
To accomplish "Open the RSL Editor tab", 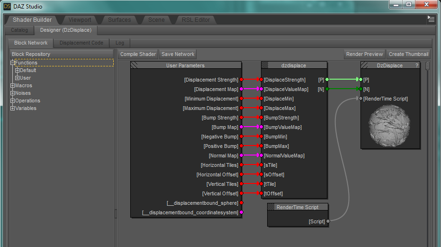I will pyautogui.click(x=196, y=20).
